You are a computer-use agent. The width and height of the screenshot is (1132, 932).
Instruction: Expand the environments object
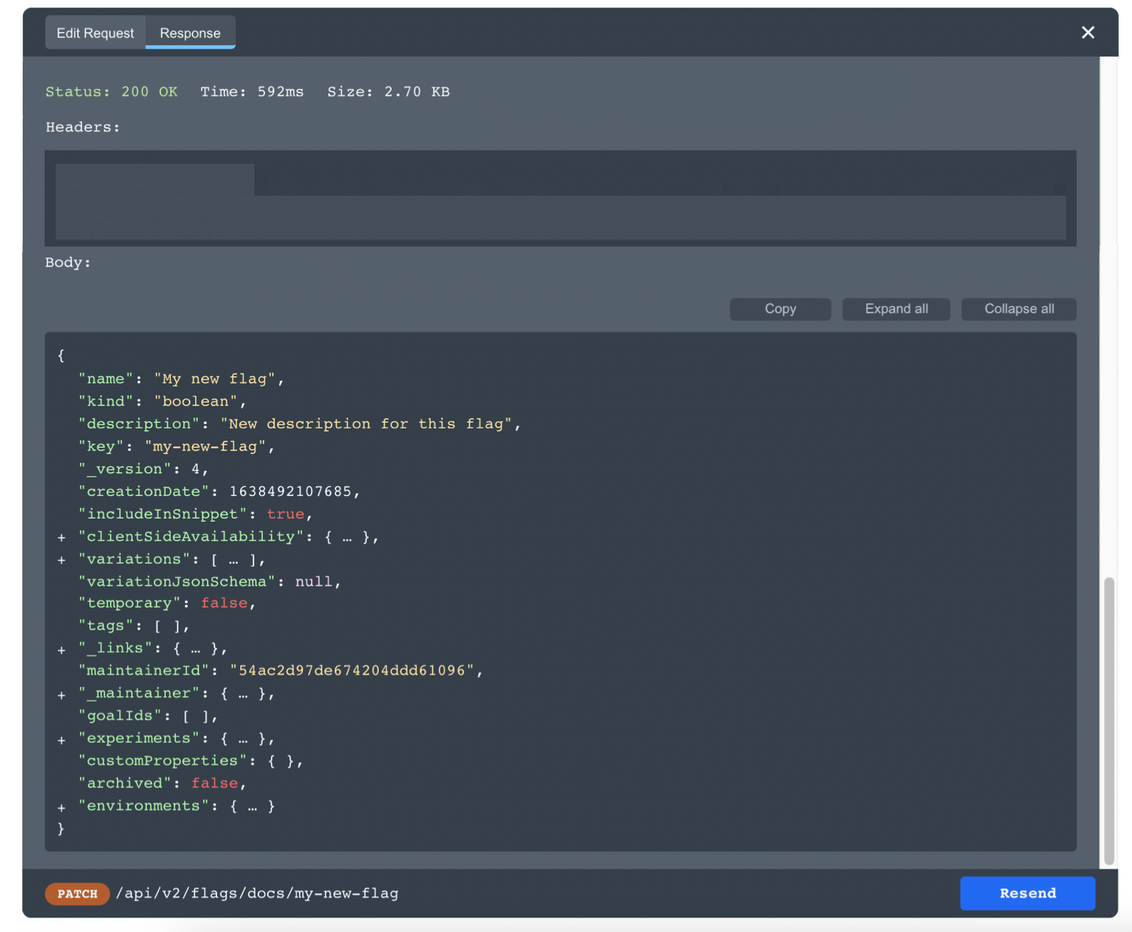[x=61, y=806]
